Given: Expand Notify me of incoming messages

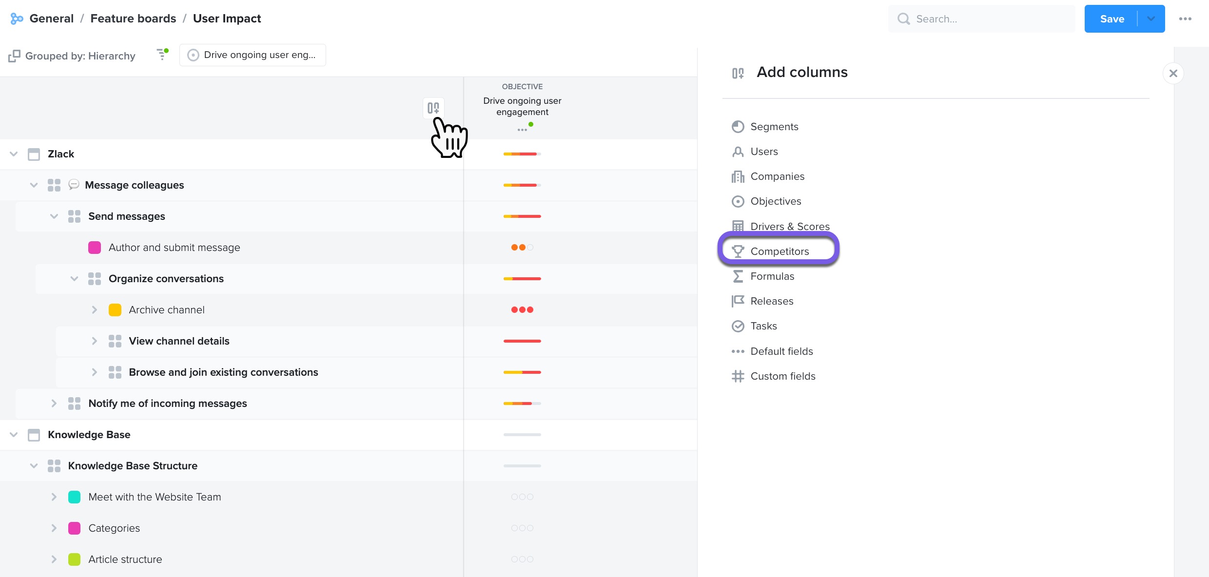Looking at the screenshot, I should tap(54, 404).
